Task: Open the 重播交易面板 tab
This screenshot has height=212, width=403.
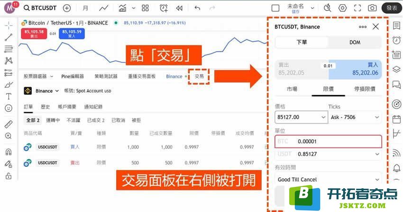Action: 142,76
